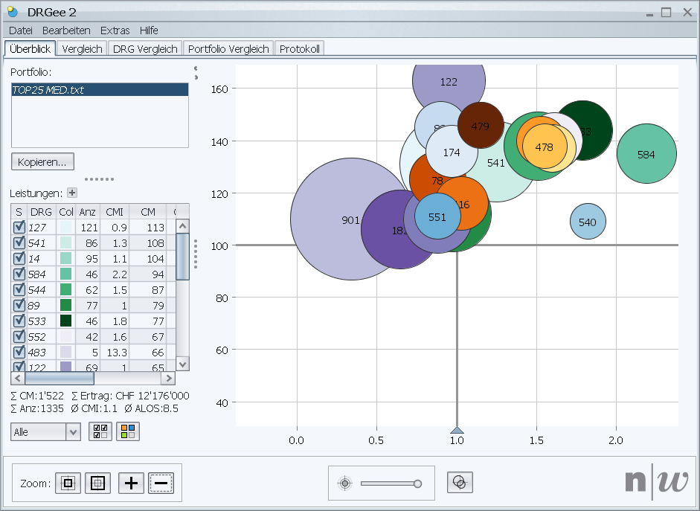Sort the table by the CMI column header
The height and width of the screenshot is (511, 700).
114,212
